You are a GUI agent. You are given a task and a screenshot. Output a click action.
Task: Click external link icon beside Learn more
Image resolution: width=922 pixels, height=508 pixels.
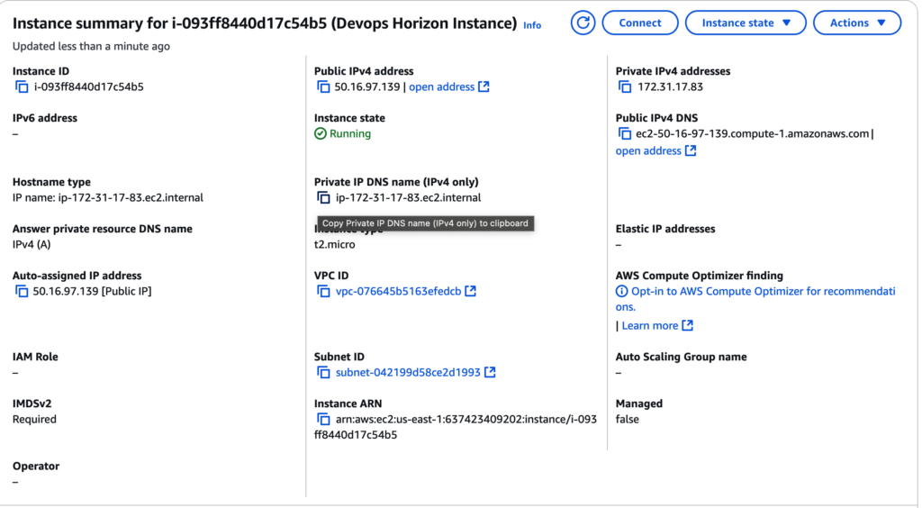(x=687, y=325)
